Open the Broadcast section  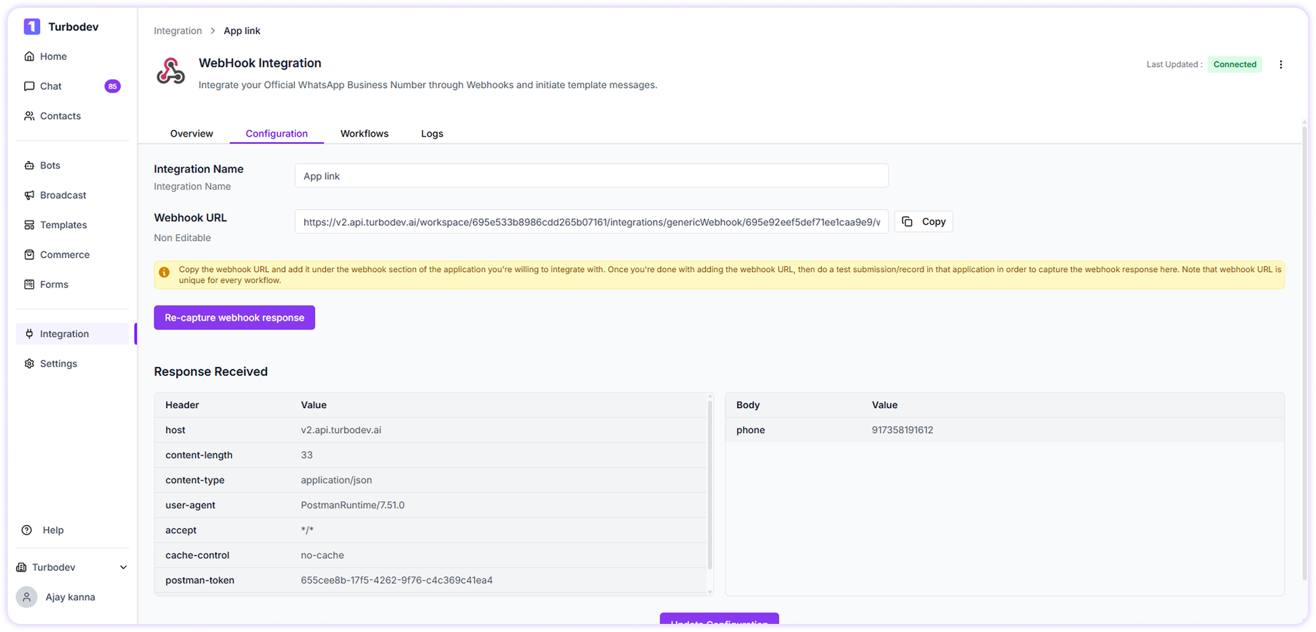click(62, 194)
